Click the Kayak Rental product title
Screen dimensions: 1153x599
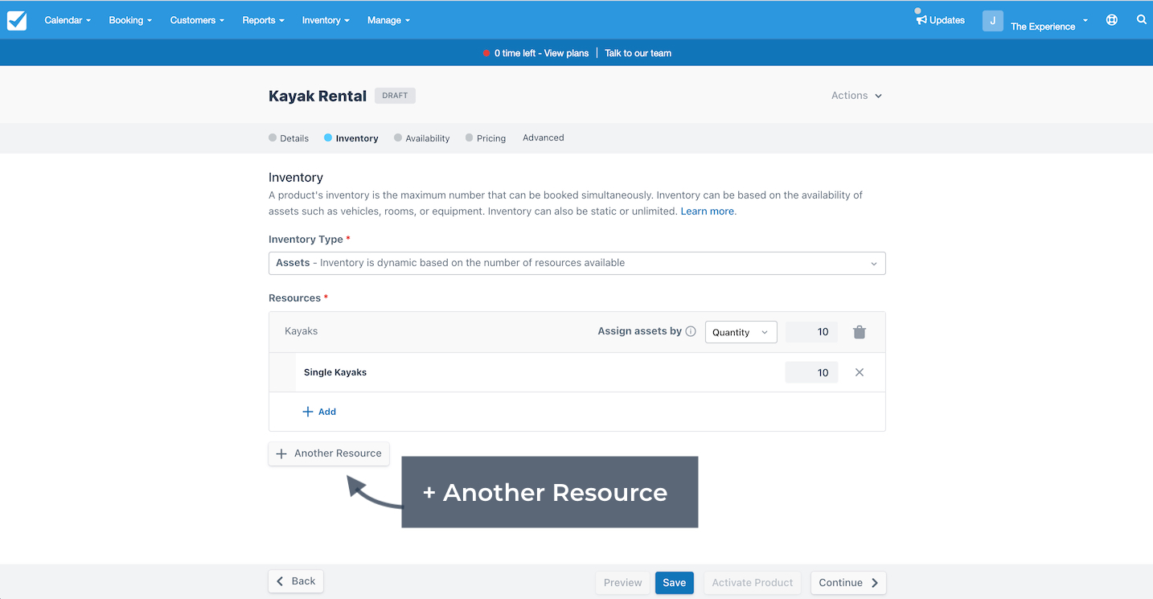(318, 96)
